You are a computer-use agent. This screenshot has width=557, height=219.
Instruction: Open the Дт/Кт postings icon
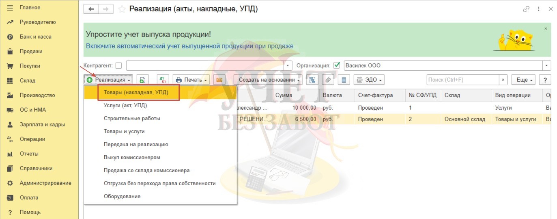coord(163,80)
